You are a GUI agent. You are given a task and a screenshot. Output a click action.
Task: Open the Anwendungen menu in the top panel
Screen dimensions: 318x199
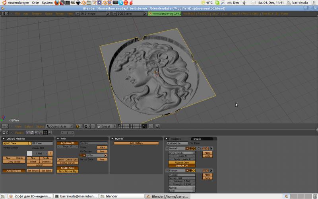click(18, 3)
